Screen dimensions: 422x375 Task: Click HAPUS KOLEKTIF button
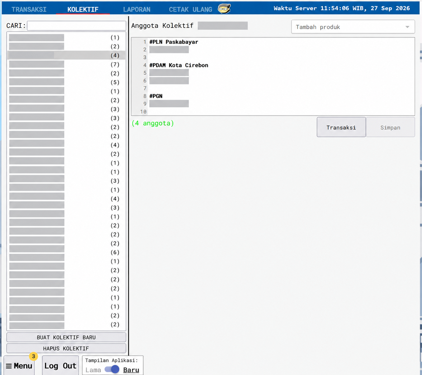[x=66, y=348]
